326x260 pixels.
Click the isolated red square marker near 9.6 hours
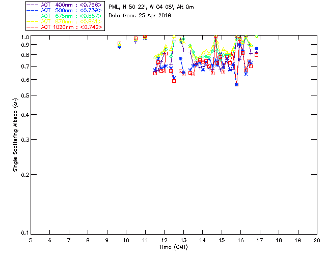point(119,44)
